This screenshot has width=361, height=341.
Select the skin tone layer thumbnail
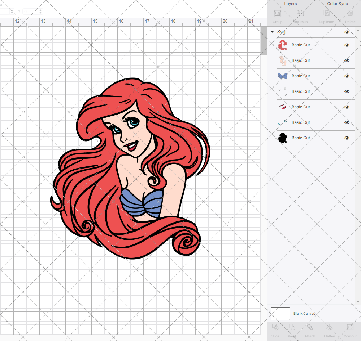point(283,60)
